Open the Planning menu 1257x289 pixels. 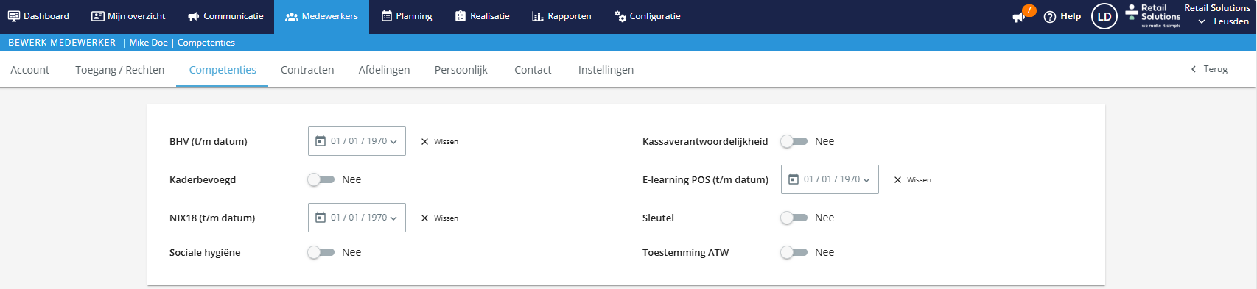pyautogui.click(x=407, y=16)
